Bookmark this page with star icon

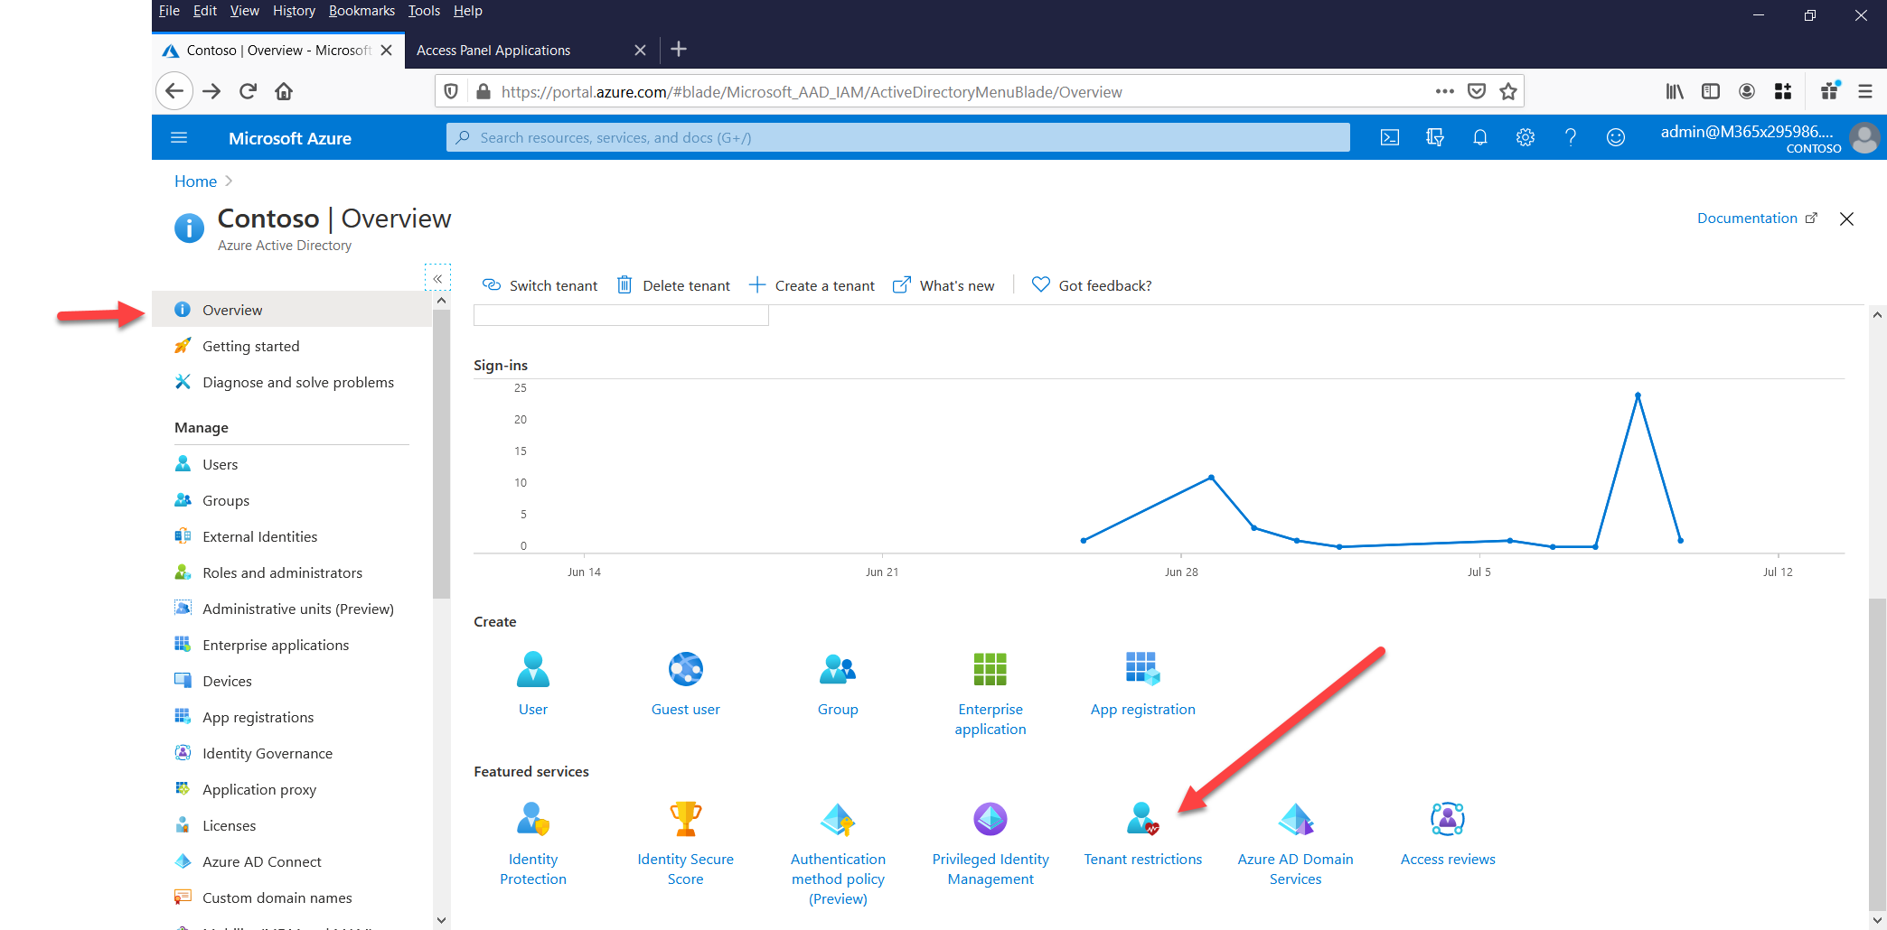[1508, 91]
